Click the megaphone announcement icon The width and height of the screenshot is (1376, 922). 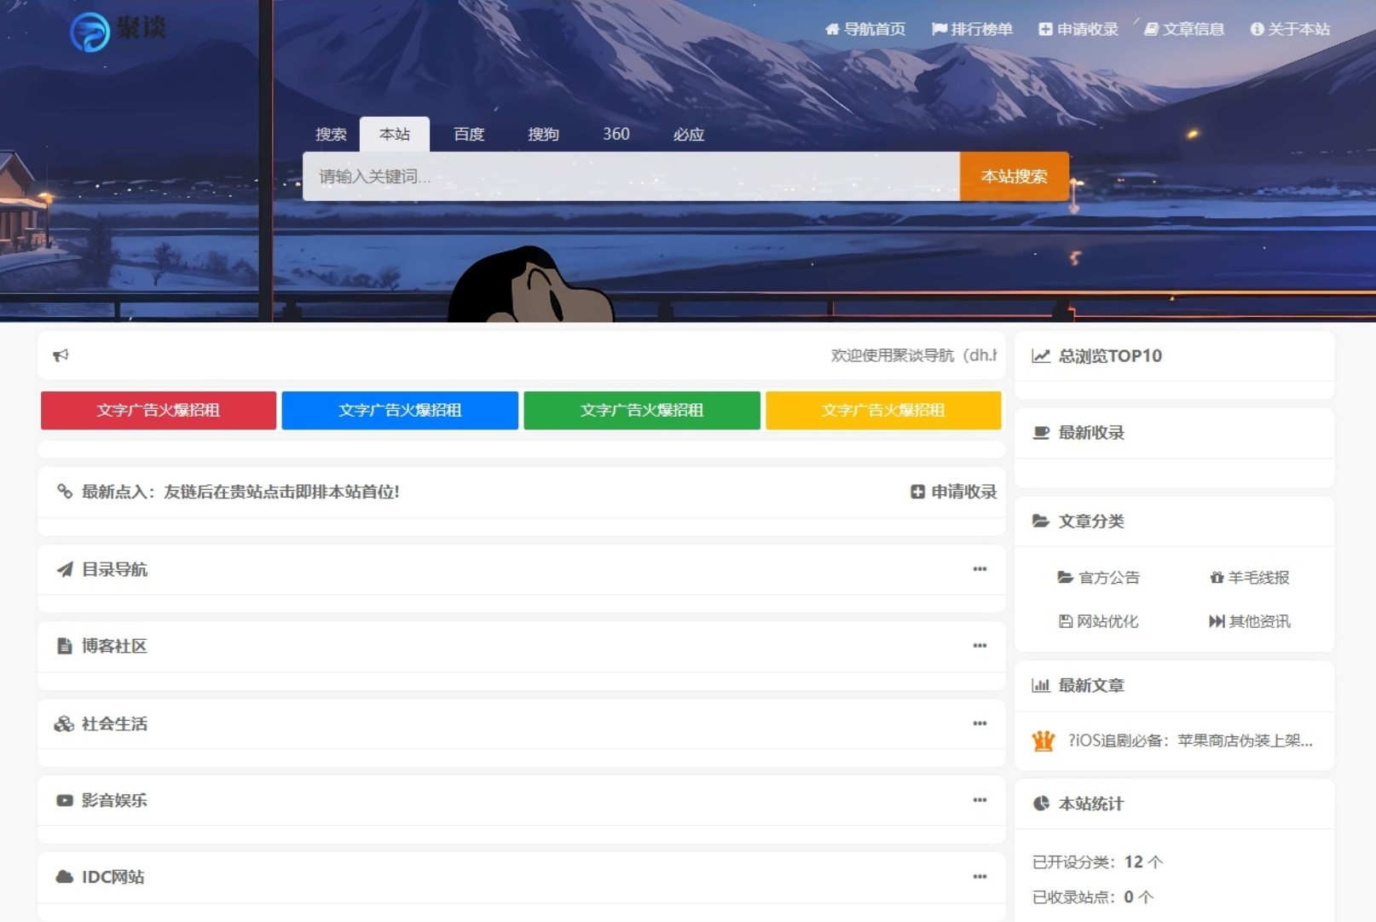[x=61, y=356]
